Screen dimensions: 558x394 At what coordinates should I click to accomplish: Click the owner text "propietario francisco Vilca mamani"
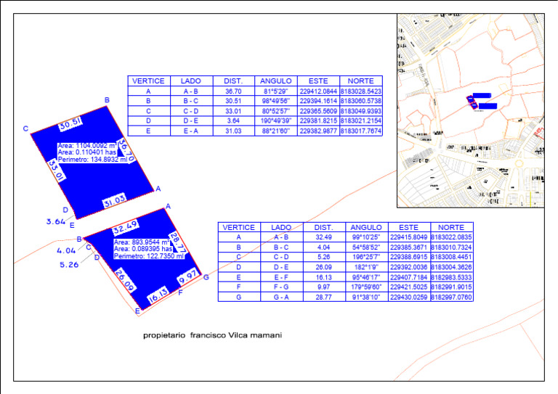212,335
